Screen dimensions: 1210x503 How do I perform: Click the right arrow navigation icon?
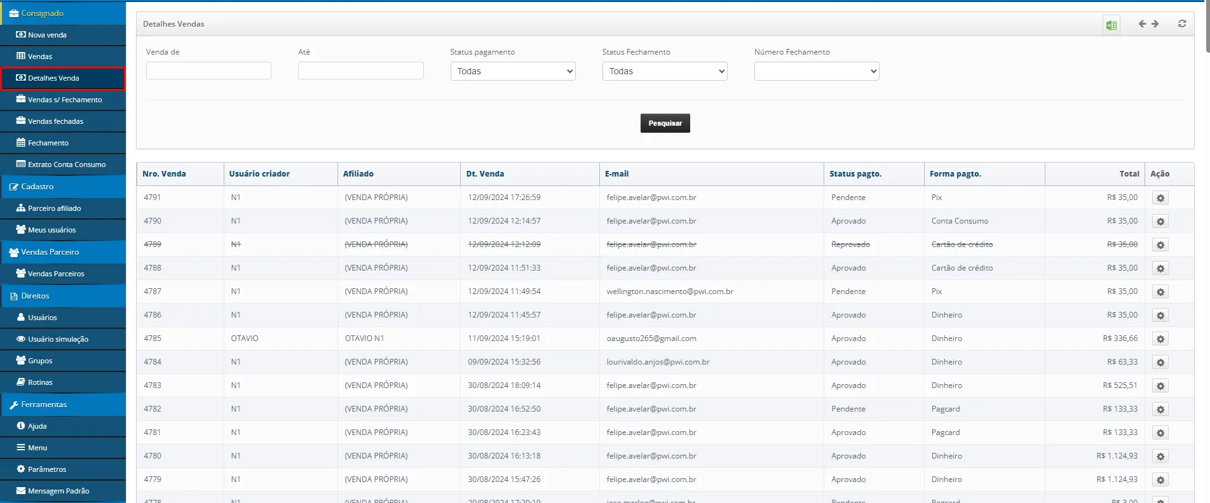pos(1155,24)
